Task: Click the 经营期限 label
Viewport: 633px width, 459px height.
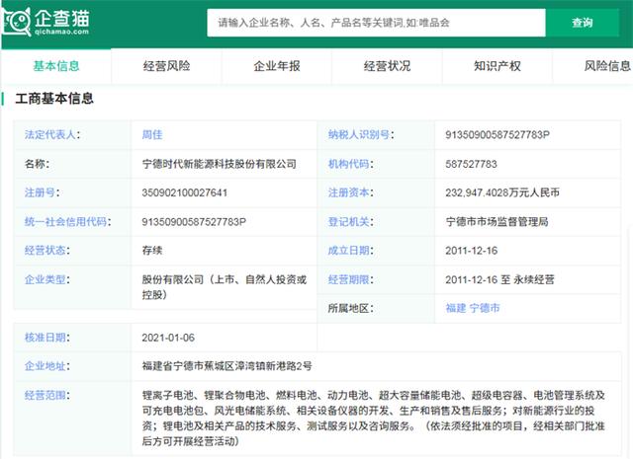Action: coord(349,279)
